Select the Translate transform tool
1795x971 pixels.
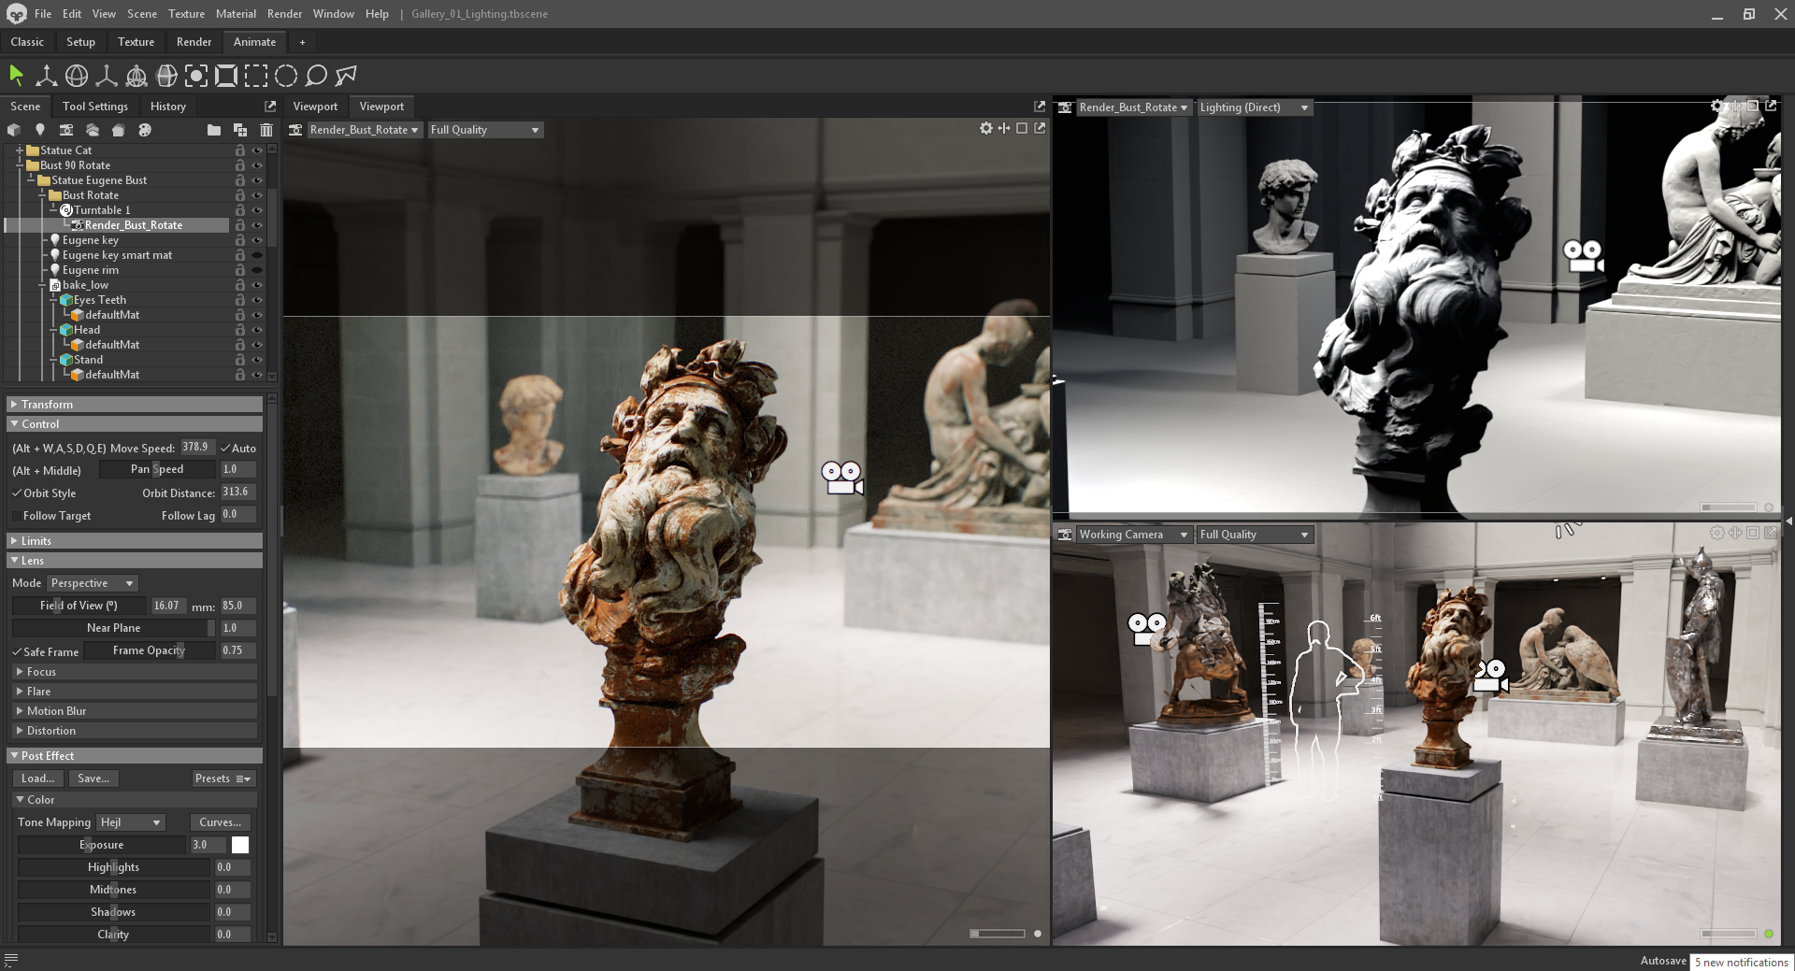[46, 76]
